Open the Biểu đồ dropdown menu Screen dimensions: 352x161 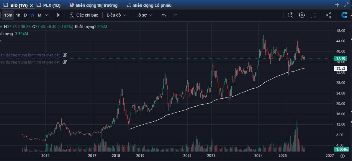[x=116, y=15]
